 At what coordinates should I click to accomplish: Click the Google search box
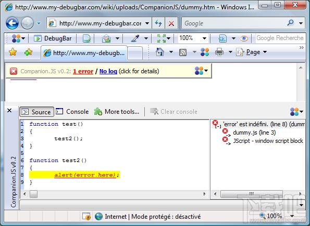234,23
